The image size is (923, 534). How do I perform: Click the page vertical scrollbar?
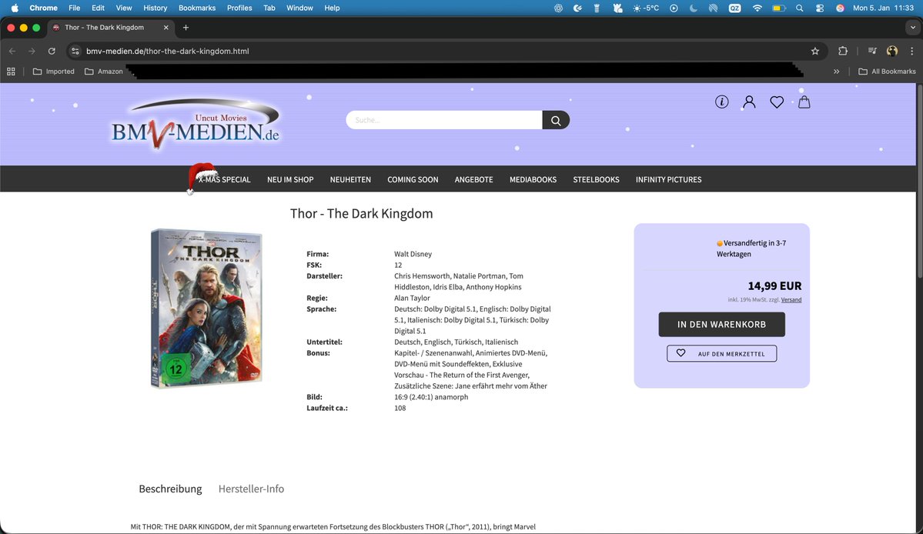click(x=919, y=181)
